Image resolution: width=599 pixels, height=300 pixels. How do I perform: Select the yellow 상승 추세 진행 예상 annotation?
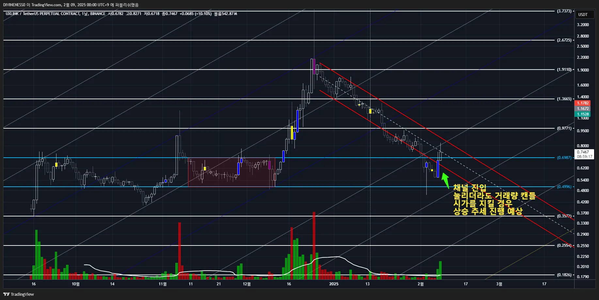pos(488,211)
